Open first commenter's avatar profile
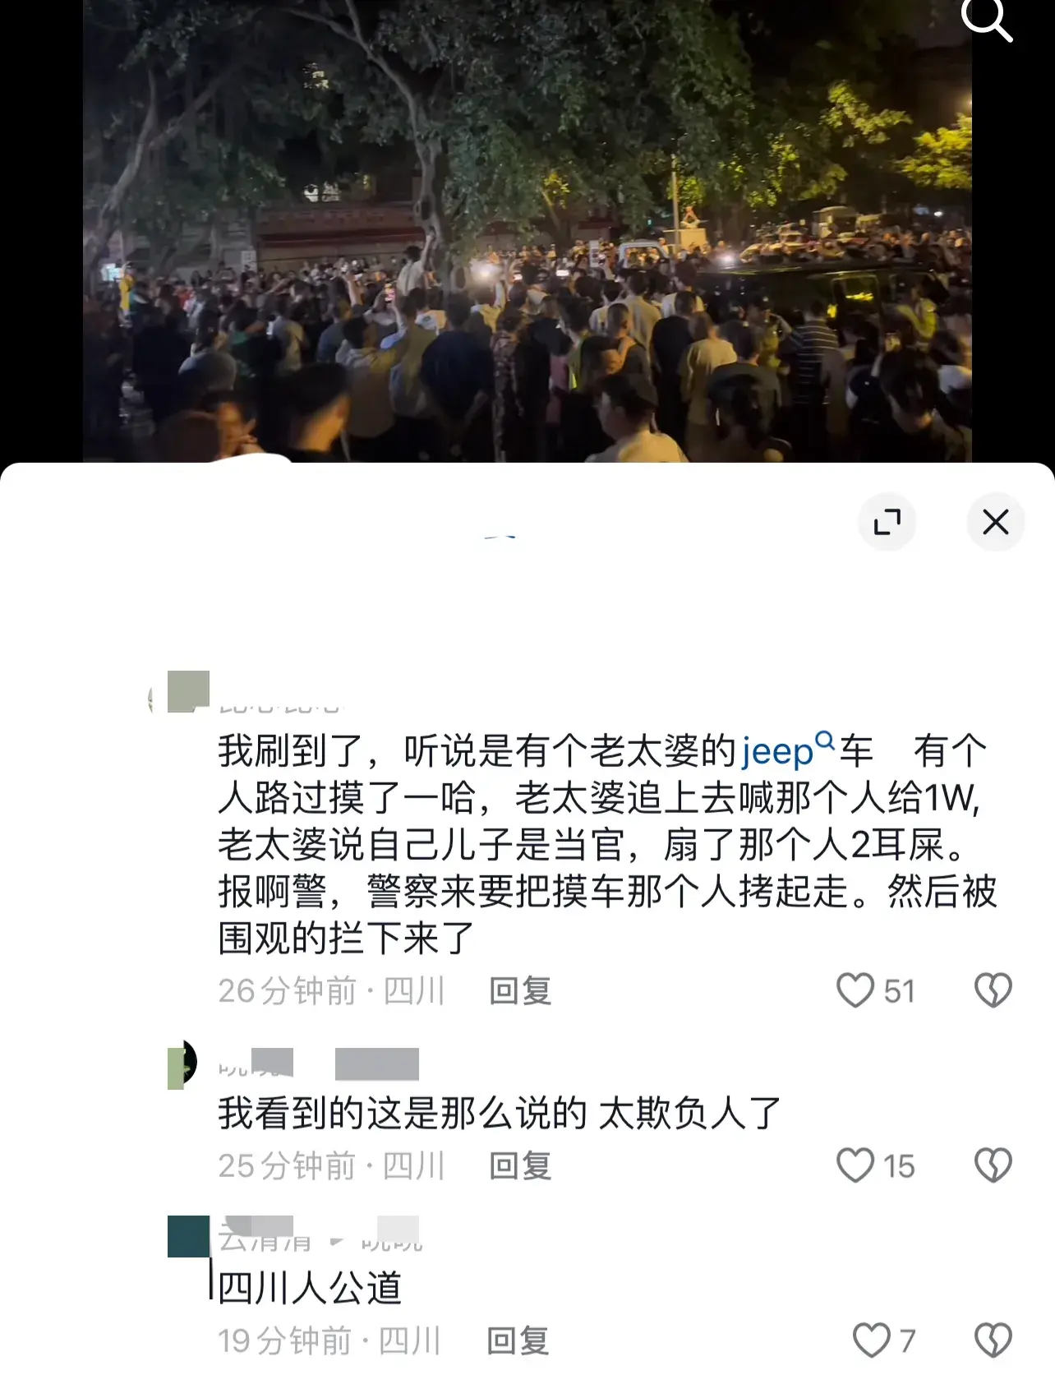This screenshot has height=1375, width=1055. coord(187,691)
